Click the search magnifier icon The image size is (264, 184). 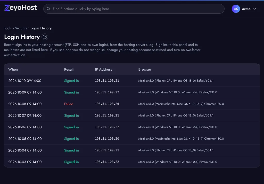click(x=48, y=9)
